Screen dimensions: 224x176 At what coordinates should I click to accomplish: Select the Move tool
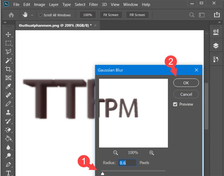point(8,34)
